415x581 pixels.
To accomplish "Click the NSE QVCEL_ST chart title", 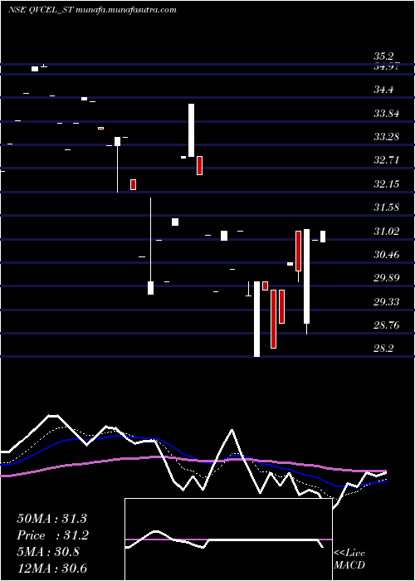I will coord(92,10).
